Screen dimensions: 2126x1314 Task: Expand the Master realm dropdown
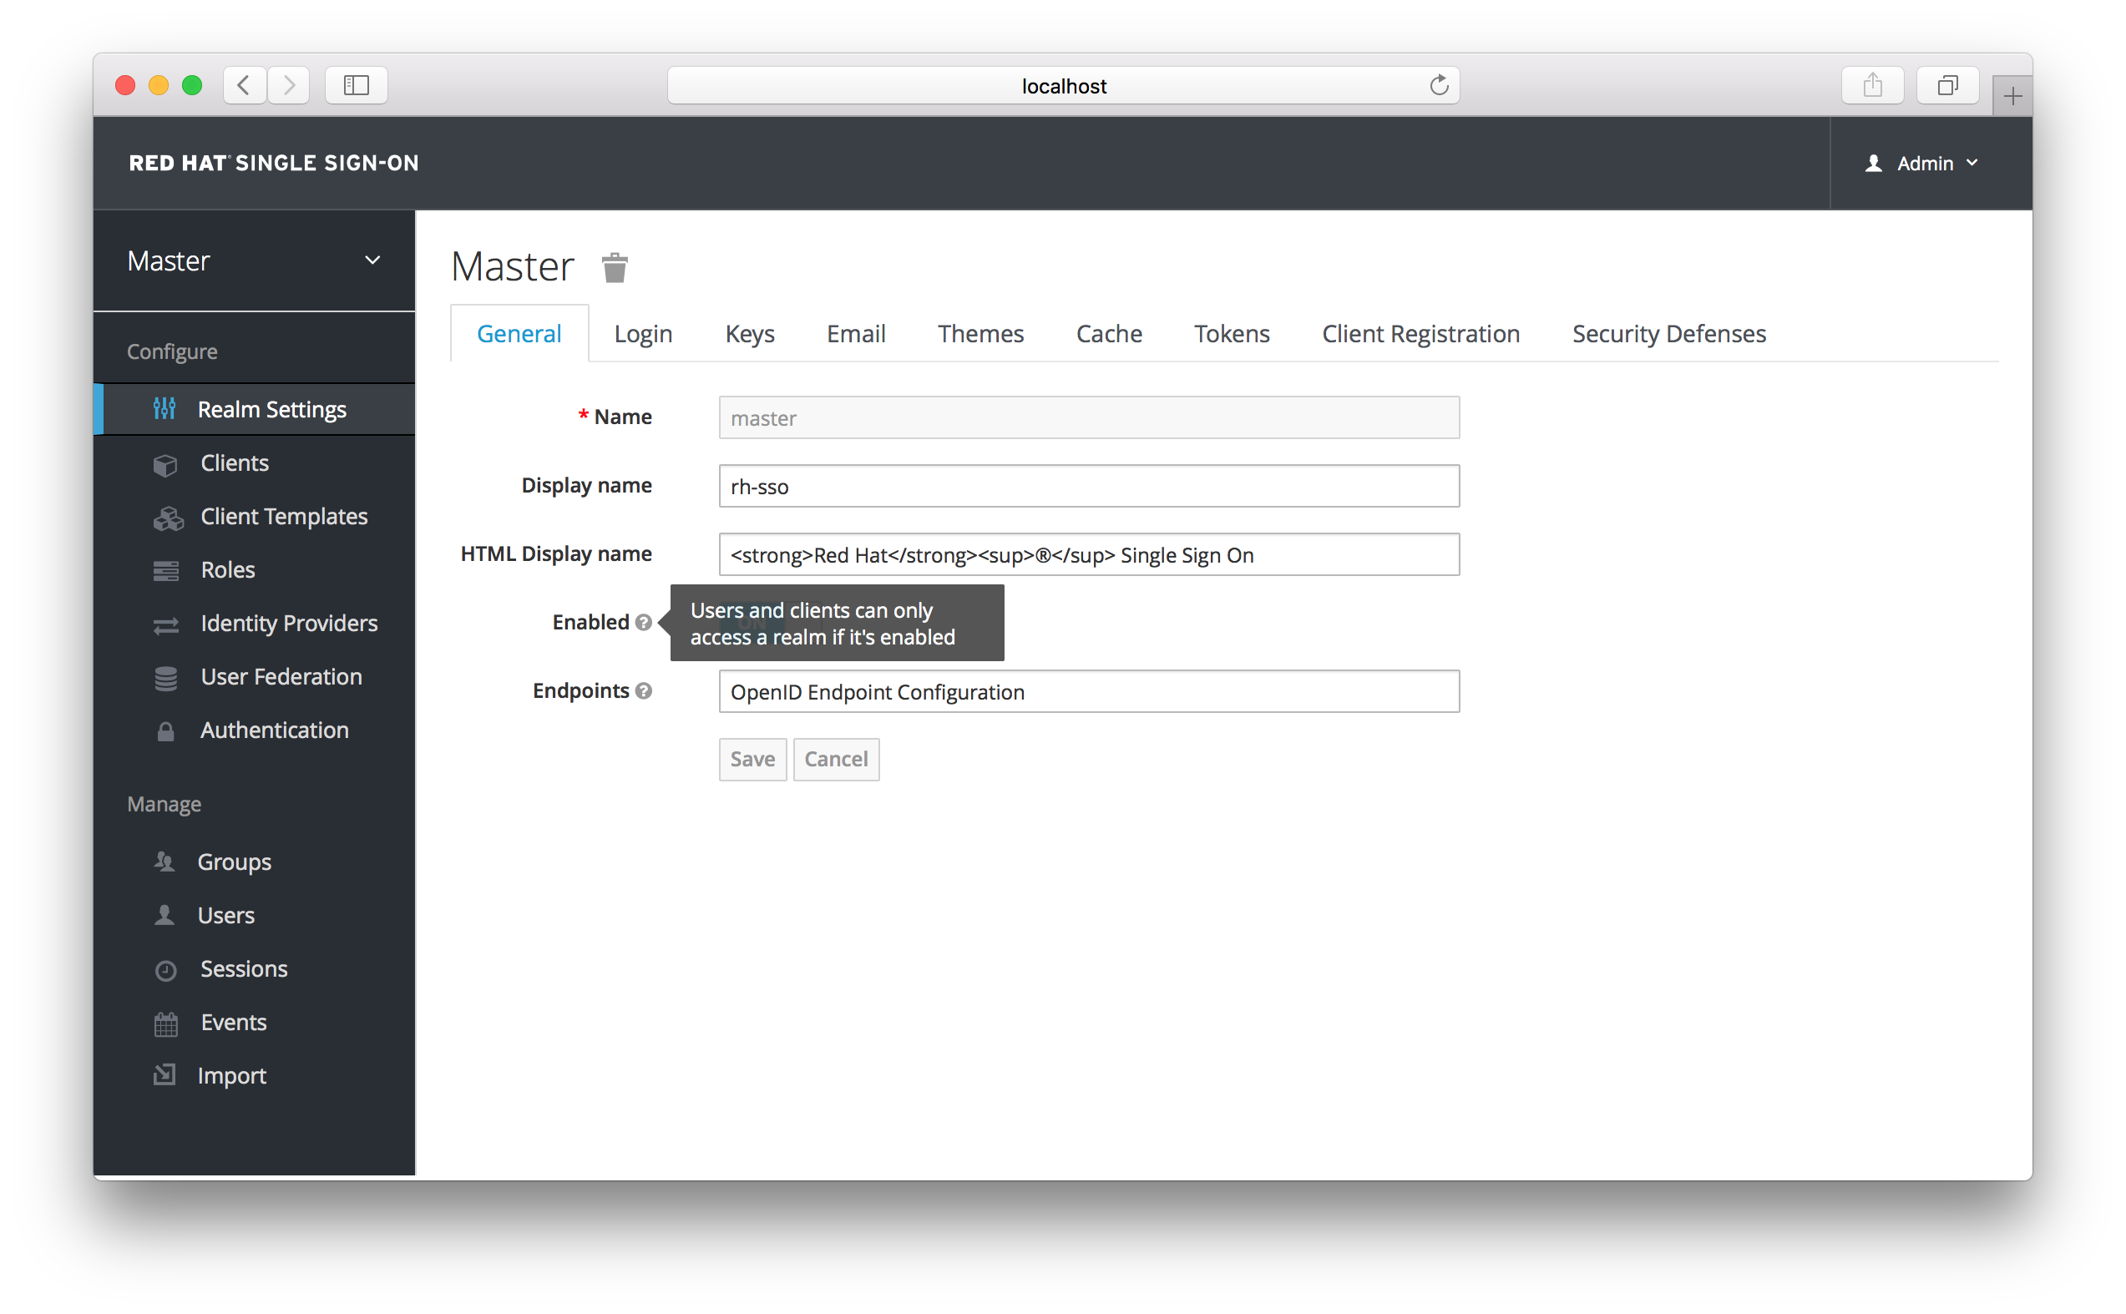pos(375,261)
